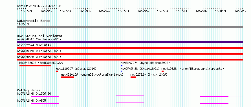251x107 pixels.
Task: Click the RefSeq Genes track title
Action: point(29,90)
